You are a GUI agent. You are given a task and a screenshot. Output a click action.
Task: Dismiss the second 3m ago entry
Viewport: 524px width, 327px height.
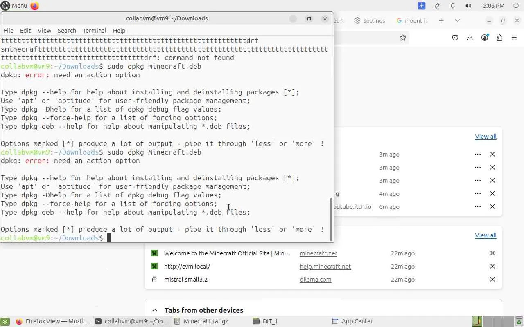pyautogui.click(x=492, y=167)
